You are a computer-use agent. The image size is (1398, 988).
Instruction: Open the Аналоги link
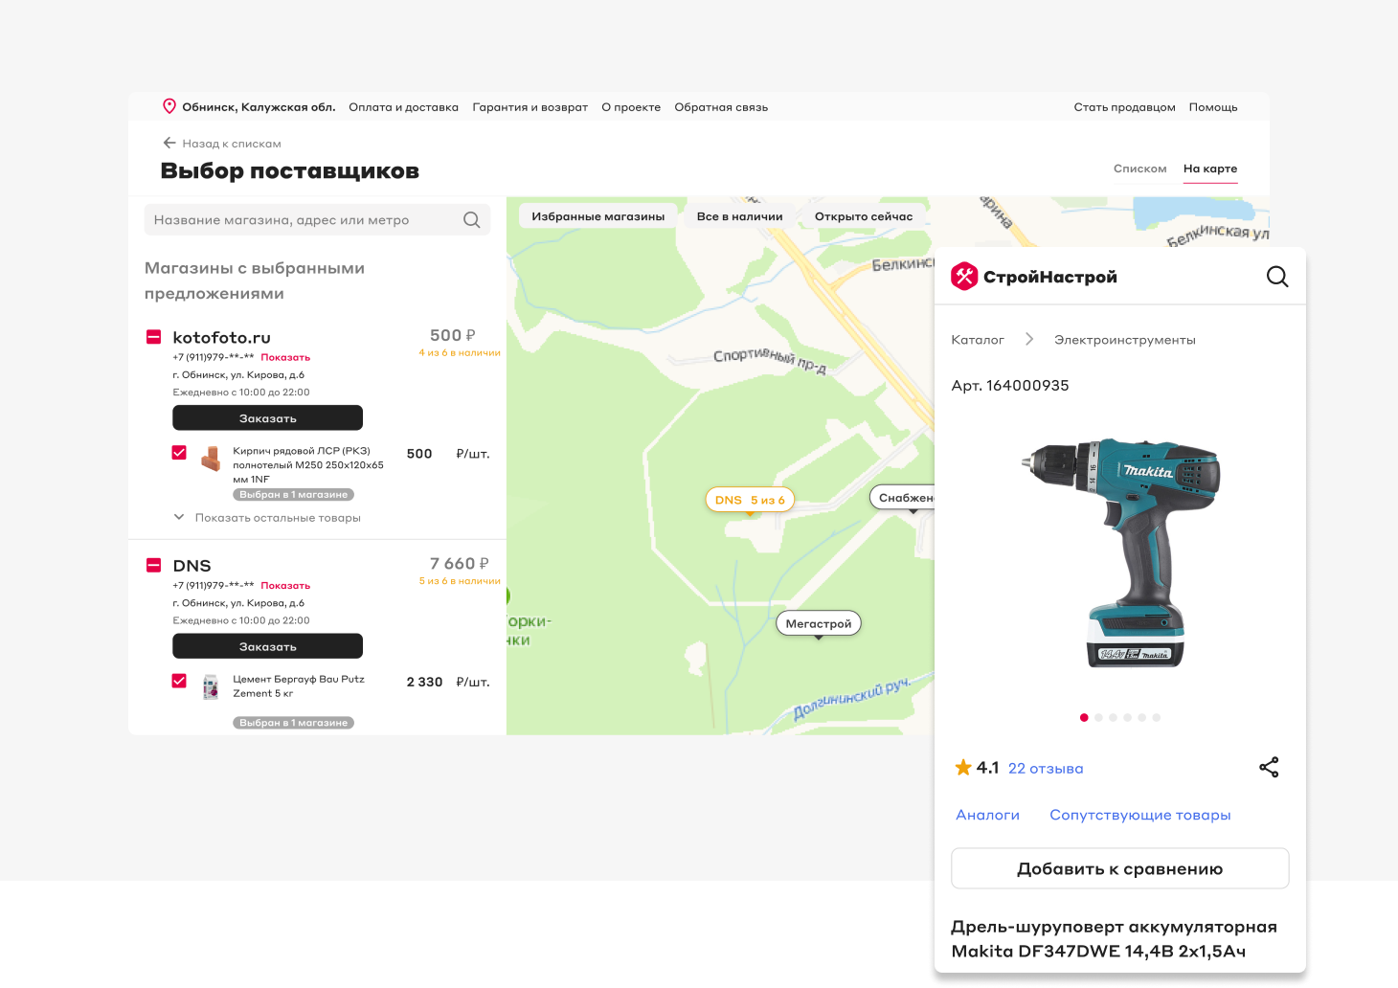click(987, 815)
